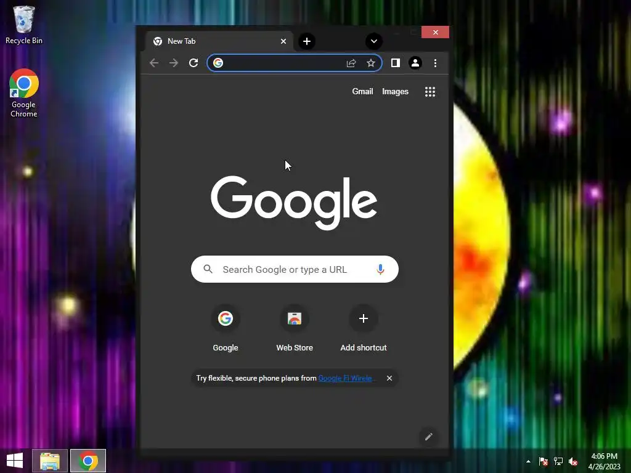Close the Chrome window

coord(436,32)
